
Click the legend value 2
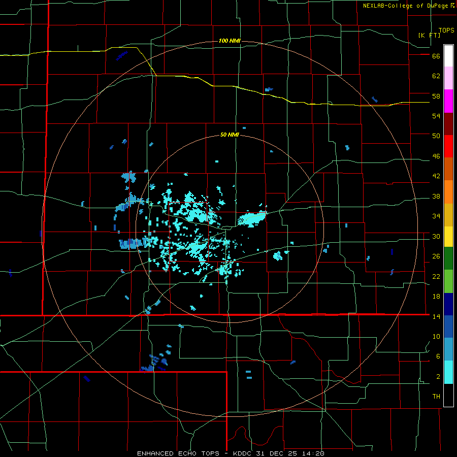click(438, 377)
